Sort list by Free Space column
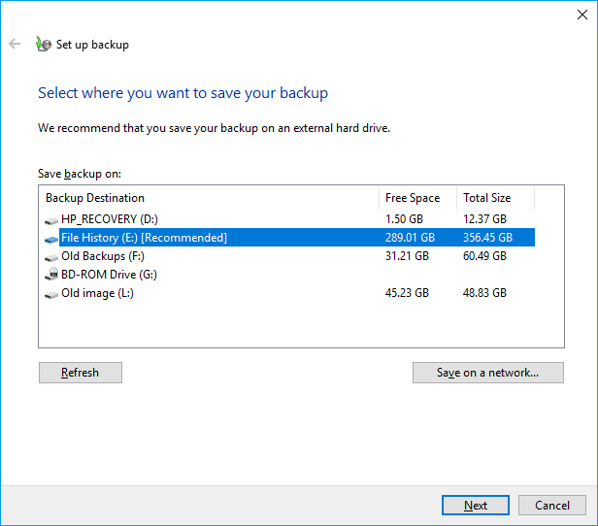The width and height of the screenshot is (598, 526). pyautogui.click(x=417, y=198)
